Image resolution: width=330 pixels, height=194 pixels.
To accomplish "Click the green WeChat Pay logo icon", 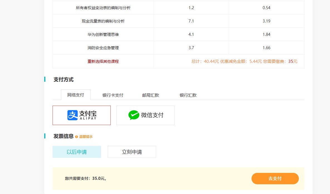I will coord(134,115).
